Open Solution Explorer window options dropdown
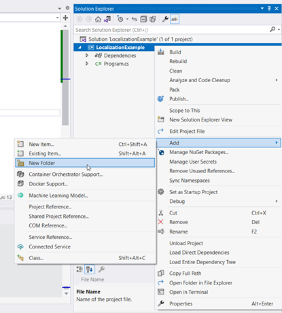The height and width of the screenshot is (313, 282). [x=262, y=9]
